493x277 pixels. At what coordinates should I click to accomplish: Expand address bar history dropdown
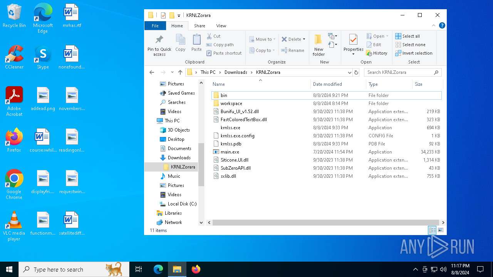click(x=349, y=72)
